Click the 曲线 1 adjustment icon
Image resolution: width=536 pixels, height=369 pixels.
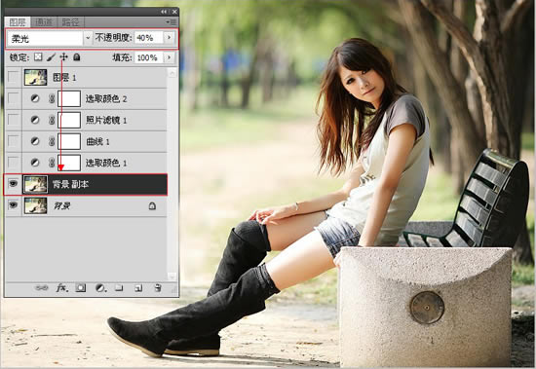click(x=35, y=141)
